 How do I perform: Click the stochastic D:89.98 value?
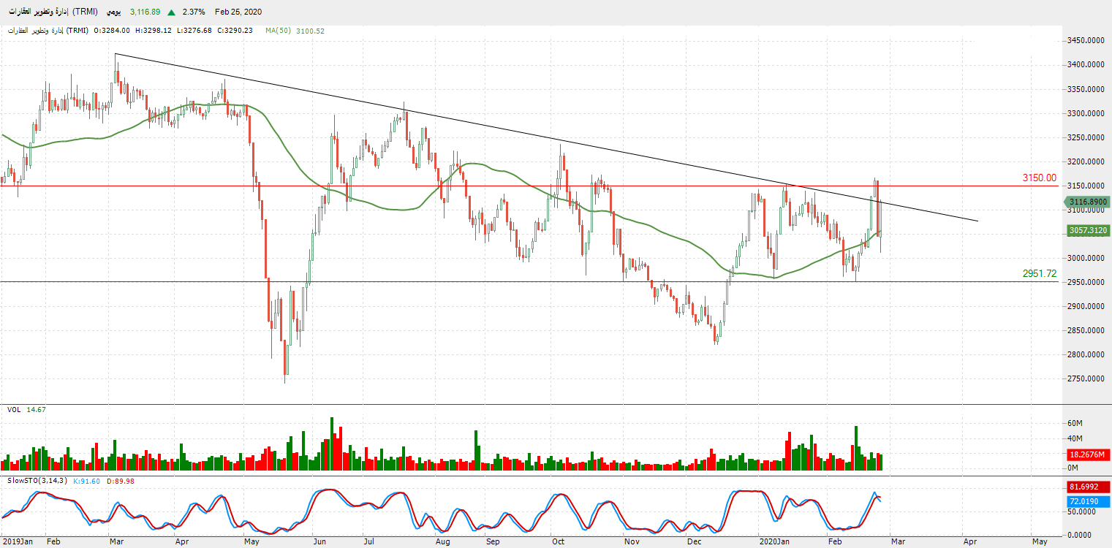coord(121,480)
